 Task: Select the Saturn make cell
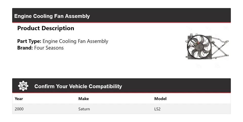(84, 109)
